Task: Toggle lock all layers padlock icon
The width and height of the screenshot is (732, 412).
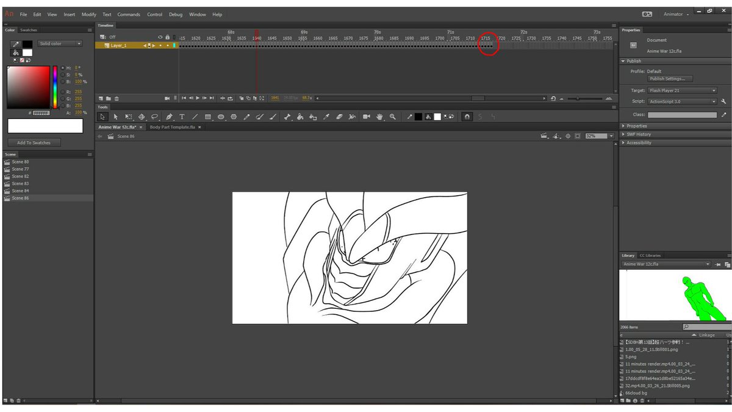Action: coord(167,37)
